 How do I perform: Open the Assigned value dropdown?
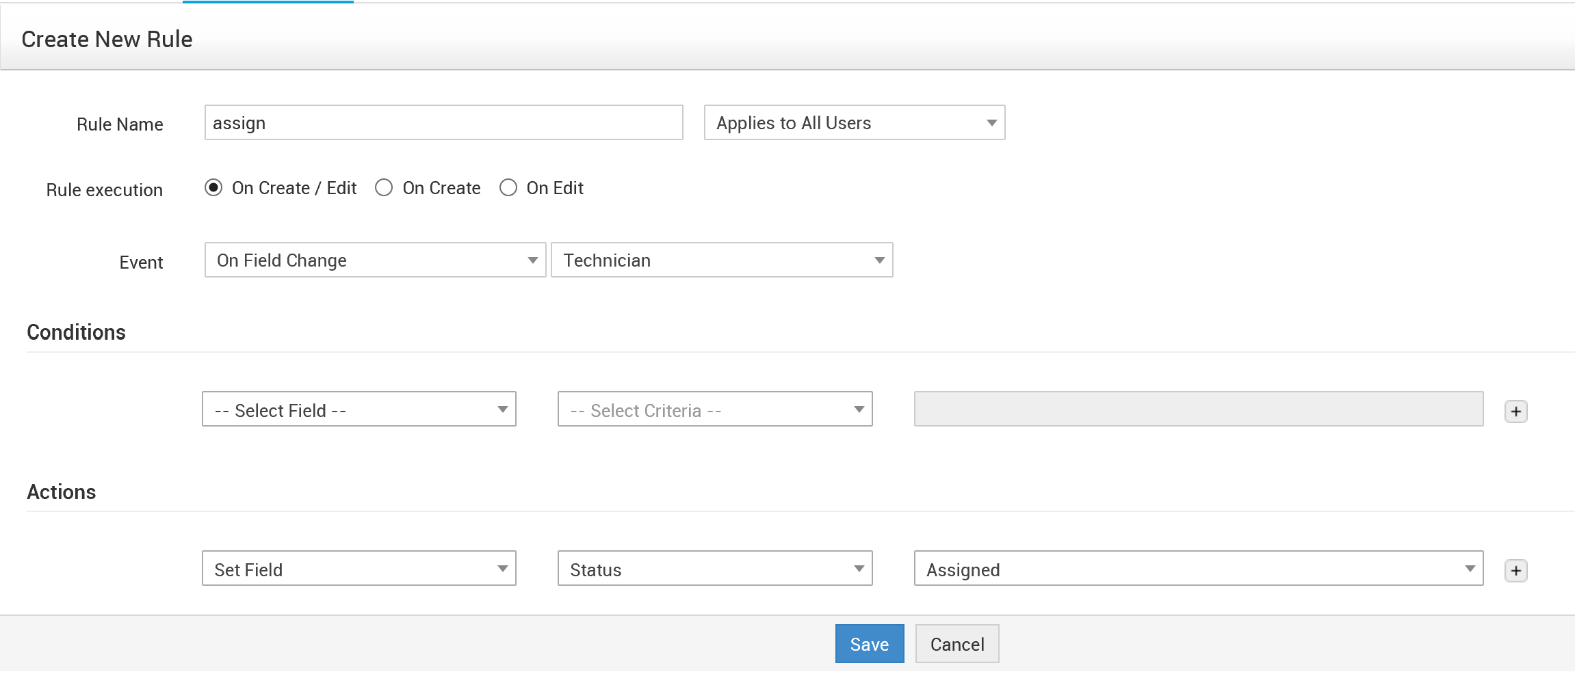1198,569
